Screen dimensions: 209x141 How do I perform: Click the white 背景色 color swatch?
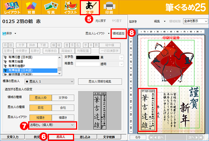click(x=87, y=64)
